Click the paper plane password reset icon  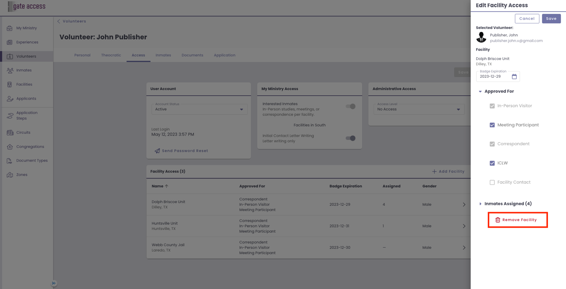click(x=157, y=151)
